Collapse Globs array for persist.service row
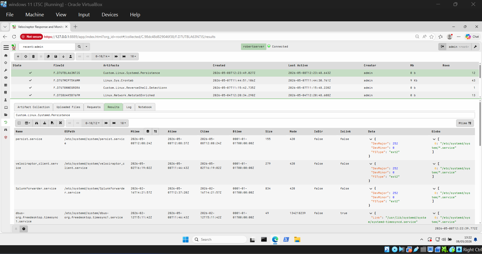482x254 pixels. pyautogui.click(x=434, y=139)
